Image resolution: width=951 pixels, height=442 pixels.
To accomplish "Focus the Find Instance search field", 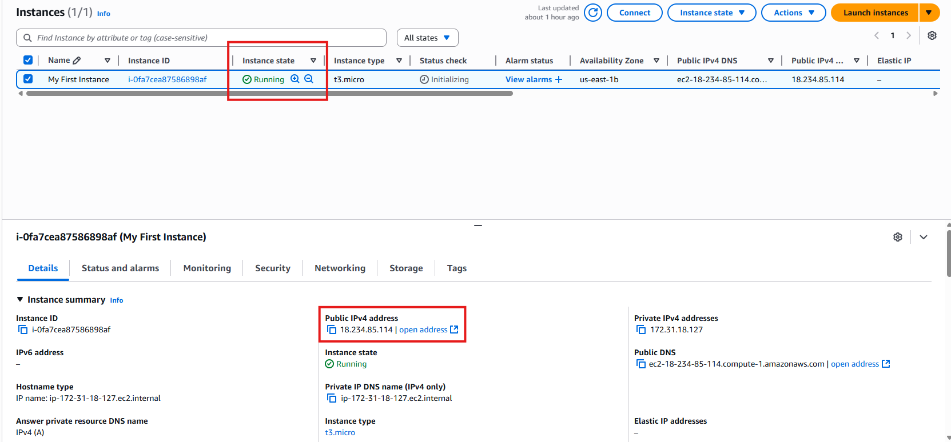I will click(206, 38).
